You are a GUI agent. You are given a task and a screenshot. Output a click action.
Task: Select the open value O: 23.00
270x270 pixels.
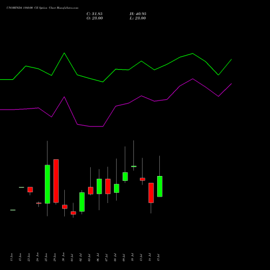pyautogui.click(x=94, y=18)
